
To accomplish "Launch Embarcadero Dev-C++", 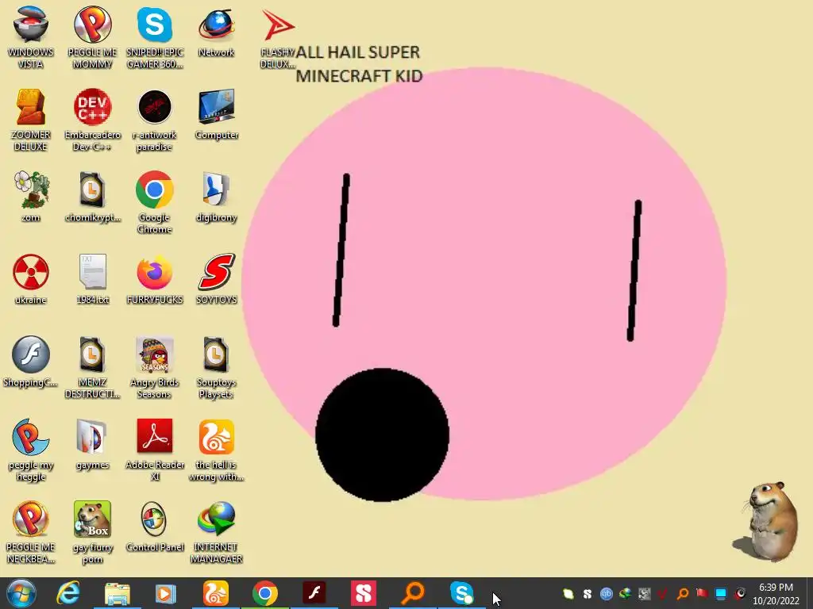I will click(x=92, y=121).
